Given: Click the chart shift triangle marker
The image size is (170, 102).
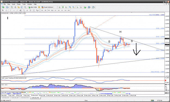Looking at the screenshot, I should (x=132, y=12).
